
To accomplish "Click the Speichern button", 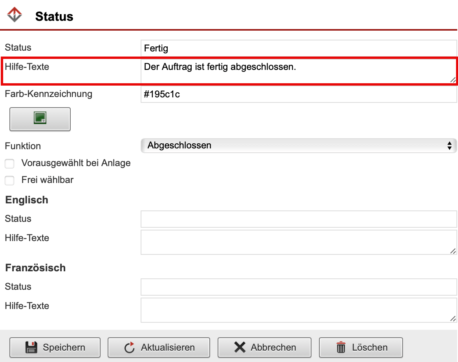I will pos(55,347).
